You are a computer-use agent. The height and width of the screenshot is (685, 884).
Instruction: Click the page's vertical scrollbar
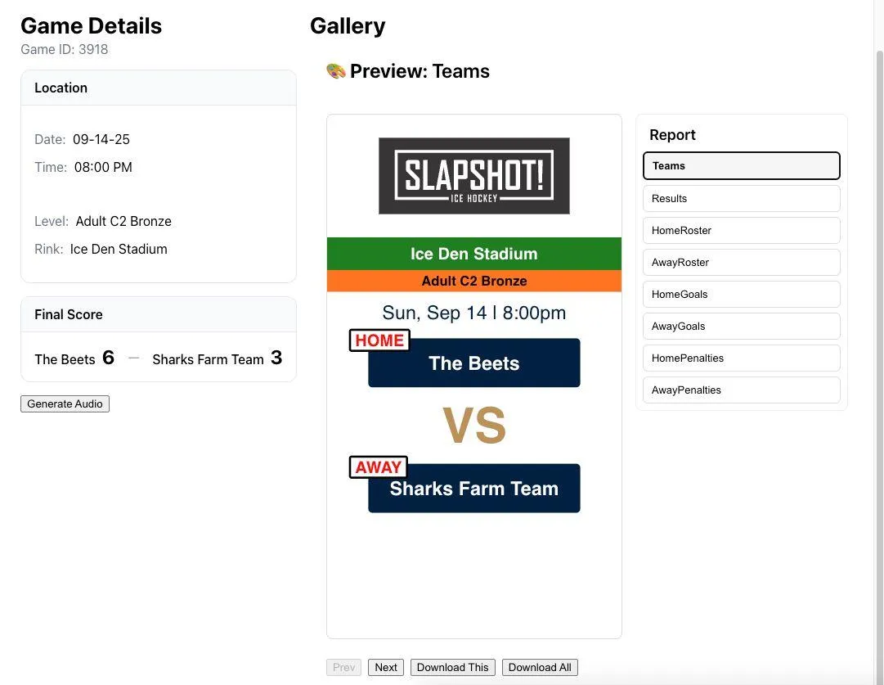[x=879, y=327]
